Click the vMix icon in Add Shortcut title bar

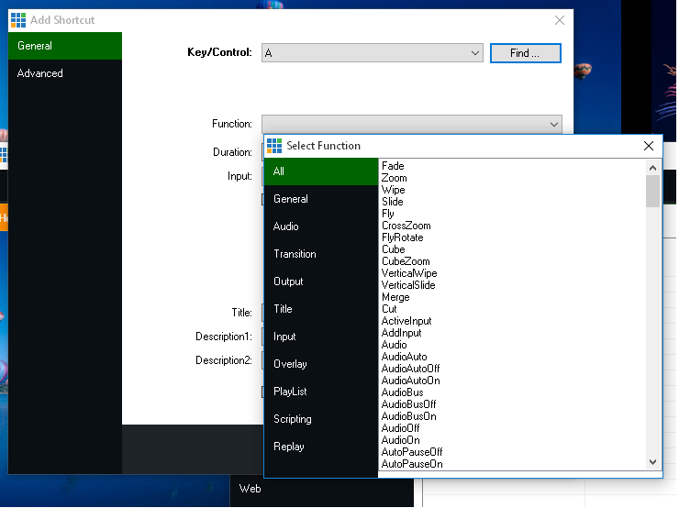[x=17, y=20]
